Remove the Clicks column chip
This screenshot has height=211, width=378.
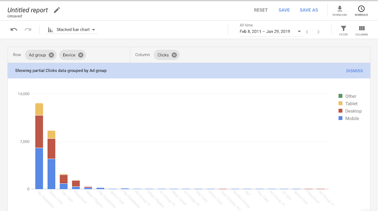point(174,55)
